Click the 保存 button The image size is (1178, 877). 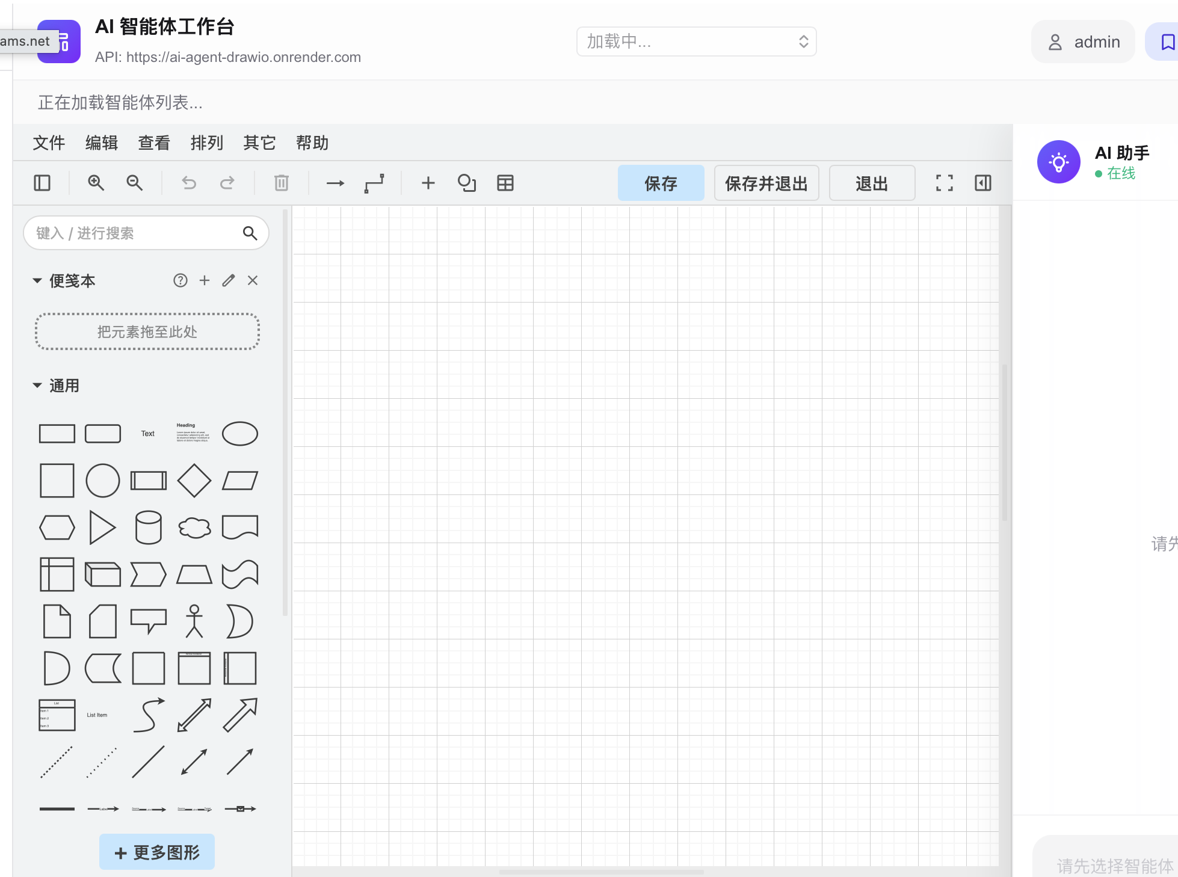click(661, 183)
